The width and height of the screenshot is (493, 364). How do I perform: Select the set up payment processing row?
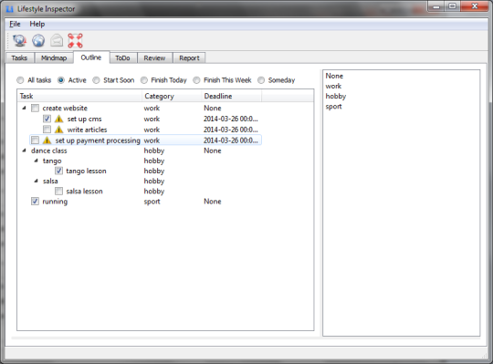pos(145,140)
